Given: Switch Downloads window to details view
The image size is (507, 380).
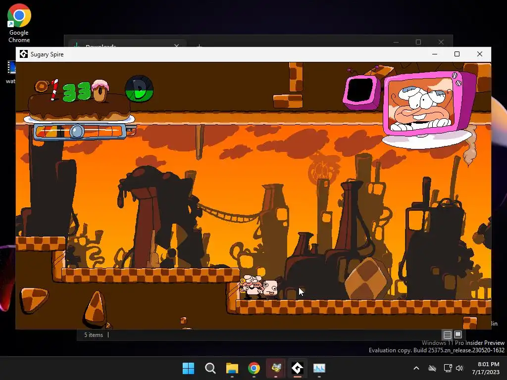Looking at the screenshot, I should (447, 335).
